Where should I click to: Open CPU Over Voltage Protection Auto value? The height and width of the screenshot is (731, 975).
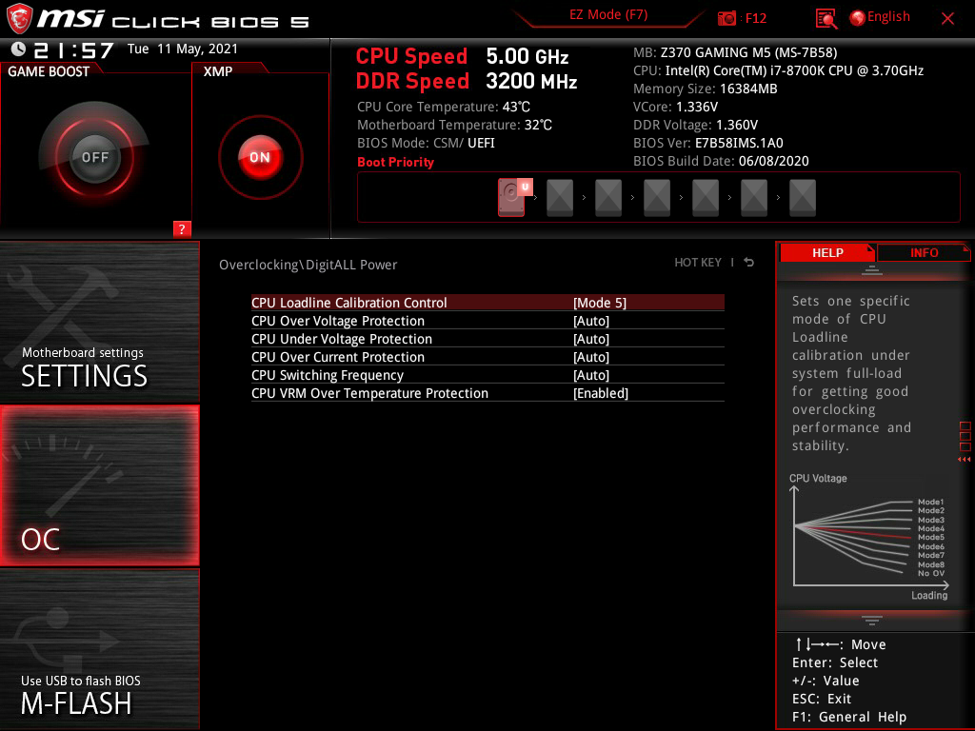point(590,321)
